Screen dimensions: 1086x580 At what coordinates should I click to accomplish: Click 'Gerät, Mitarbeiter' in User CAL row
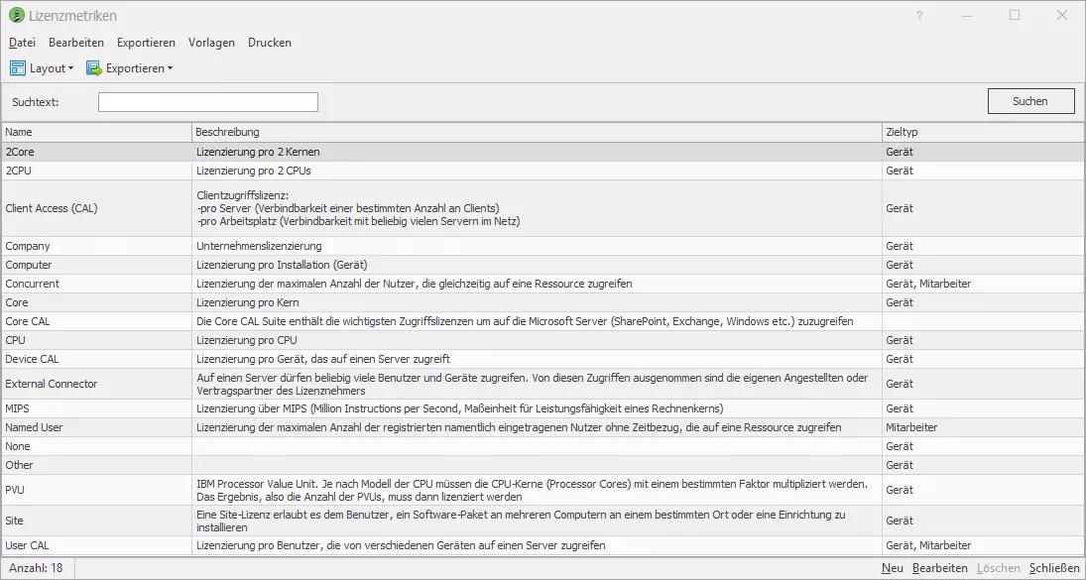point(928,545)
